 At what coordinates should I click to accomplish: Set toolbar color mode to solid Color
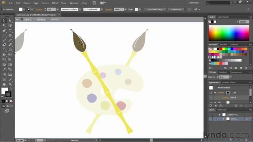point(4,101)
